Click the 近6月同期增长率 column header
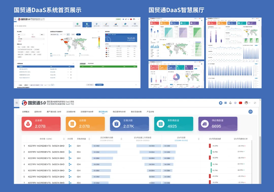274x192 pixels. 241,139
